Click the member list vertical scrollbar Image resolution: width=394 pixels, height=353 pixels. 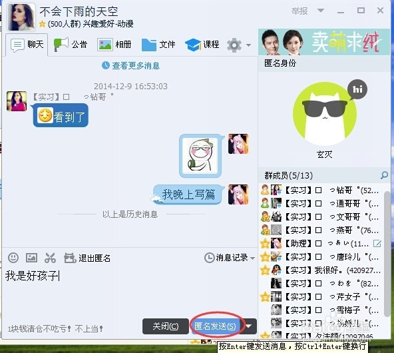[x=387, y=254]
